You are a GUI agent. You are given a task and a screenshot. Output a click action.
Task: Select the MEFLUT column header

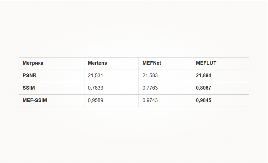206,63
